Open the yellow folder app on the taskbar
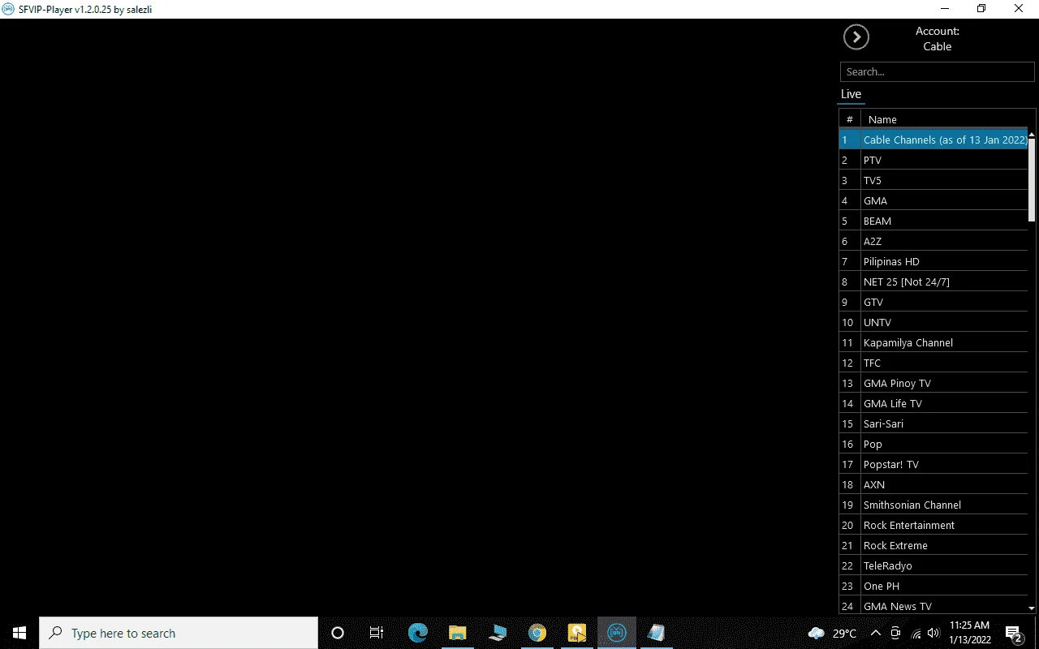The width and height of the screenshot is (1039, 649). (x=576, y=633)
